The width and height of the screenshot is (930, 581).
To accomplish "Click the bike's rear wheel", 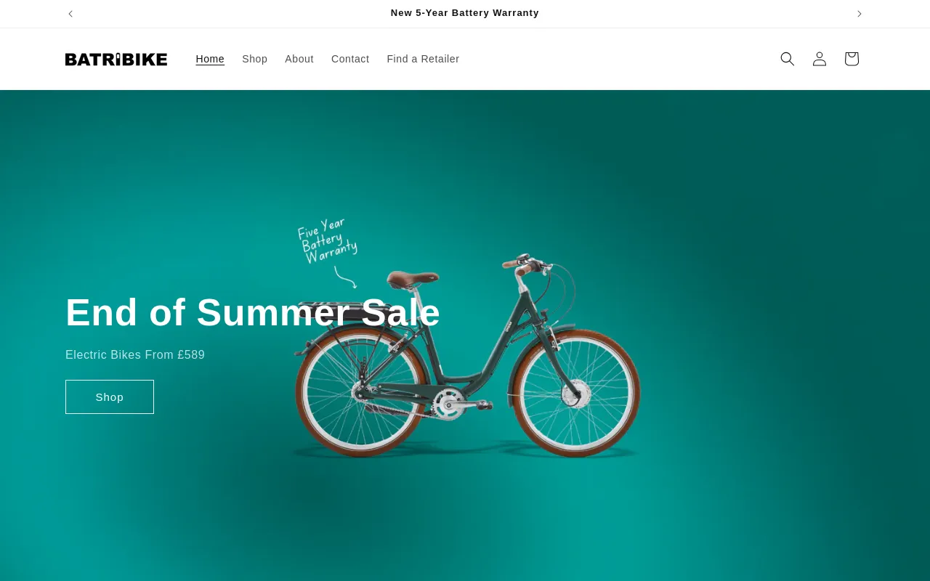I will click(x=361, y=392).
